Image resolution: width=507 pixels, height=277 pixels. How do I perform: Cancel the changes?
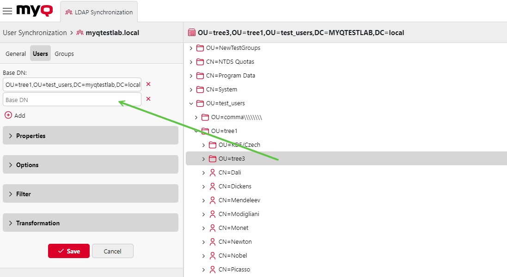112,251
